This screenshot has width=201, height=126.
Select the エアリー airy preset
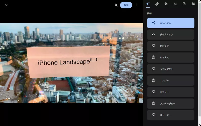click(171, 92)
